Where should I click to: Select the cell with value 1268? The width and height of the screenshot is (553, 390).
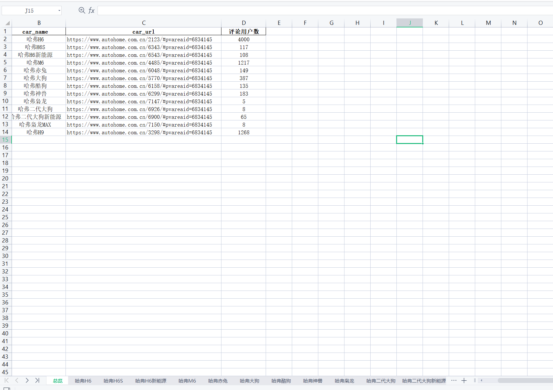click(x=244, y=132)
